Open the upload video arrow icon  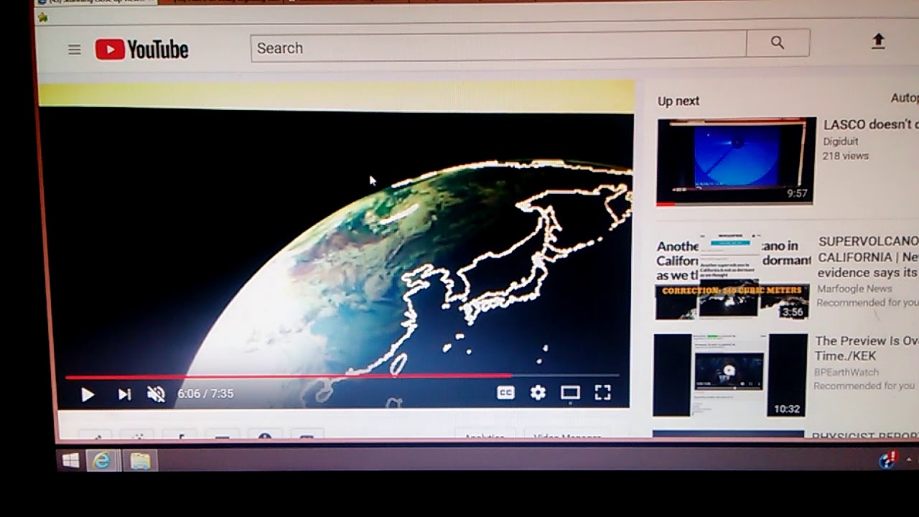click(878, 42)
